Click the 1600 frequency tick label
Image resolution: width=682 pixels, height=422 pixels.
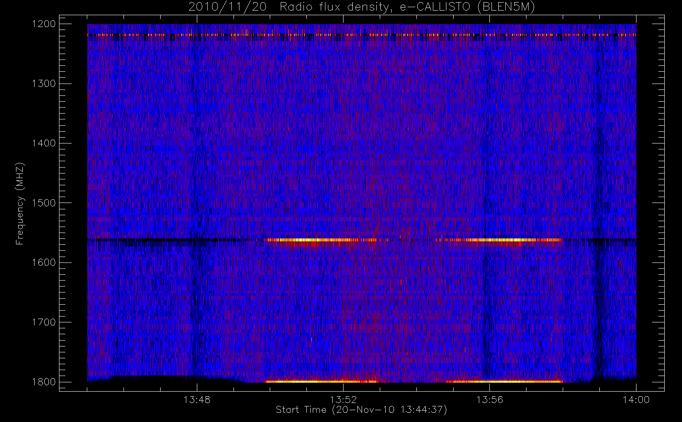pos(44,262)
